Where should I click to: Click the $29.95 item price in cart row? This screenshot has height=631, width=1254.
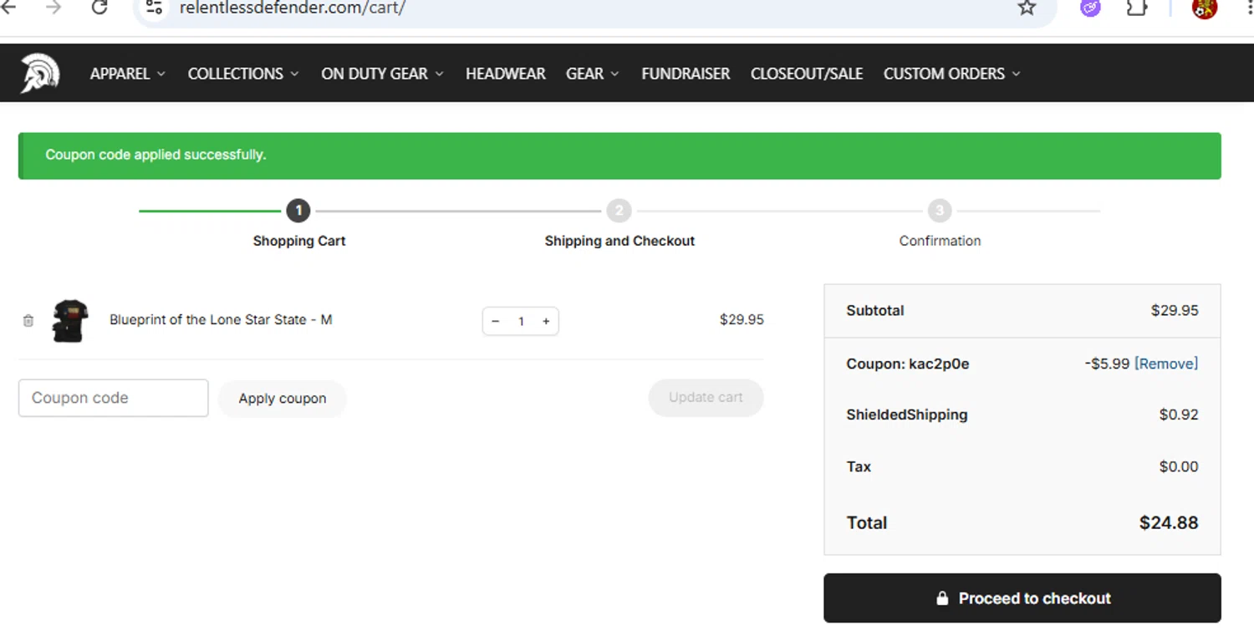tap(742, 319)
